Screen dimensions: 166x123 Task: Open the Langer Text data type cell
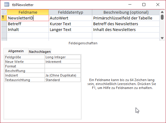[x=70, y=29]
